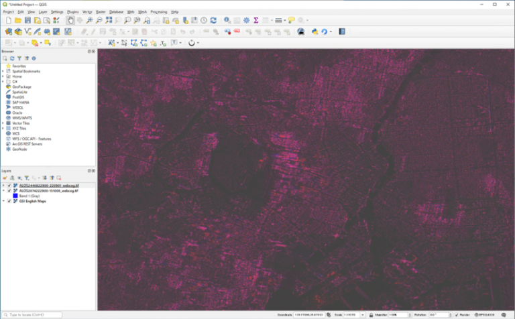The height and width of the screenshot is (319, 515).
Task: Open dropdown arrow next to the Python reload icon
Action: click(331, 32)
